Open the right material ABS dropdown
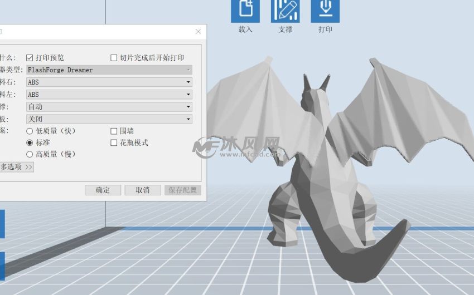Image resolution: width=474 pixels, height=295 pixels. (x=109, y=82)
